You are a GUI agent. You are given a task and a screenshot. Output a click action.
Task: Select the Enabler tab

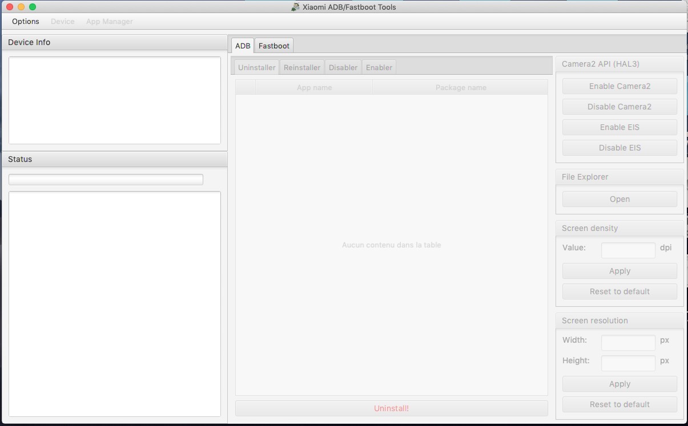pos(379,67)
